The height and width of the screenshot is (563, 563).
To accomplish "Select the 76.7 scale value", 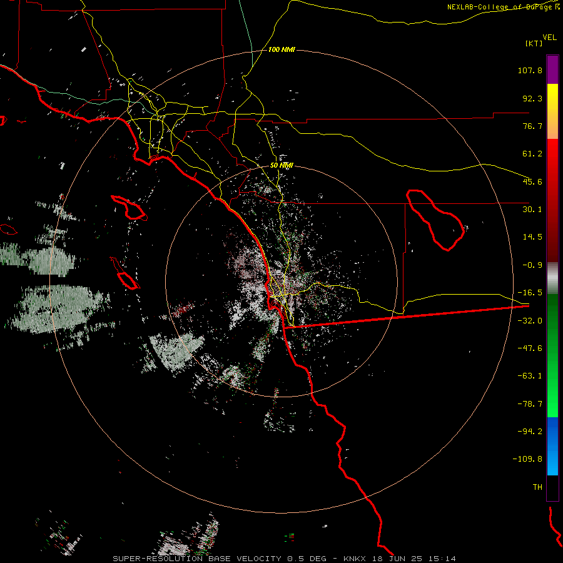I will point(532,126).
